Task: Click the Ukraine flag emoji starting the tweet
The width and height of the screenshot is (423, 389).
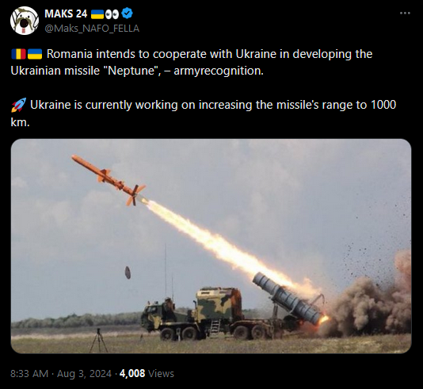Action: pyautogui.click(x=35, y=54)
